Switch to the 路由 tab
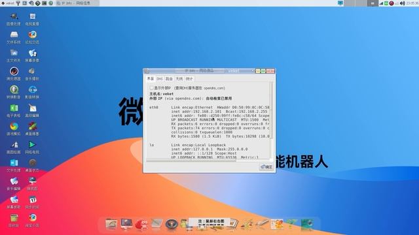419x235 pixels. (169, 79)
